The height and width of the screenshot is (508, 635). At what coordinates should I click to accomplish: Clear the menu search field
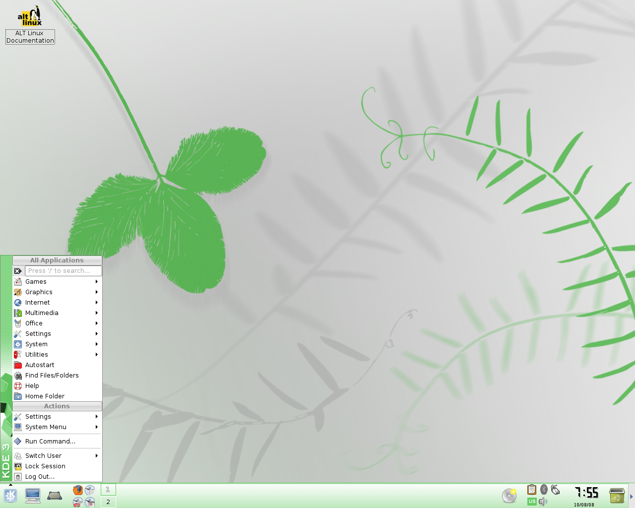click(x=18, y=271)
